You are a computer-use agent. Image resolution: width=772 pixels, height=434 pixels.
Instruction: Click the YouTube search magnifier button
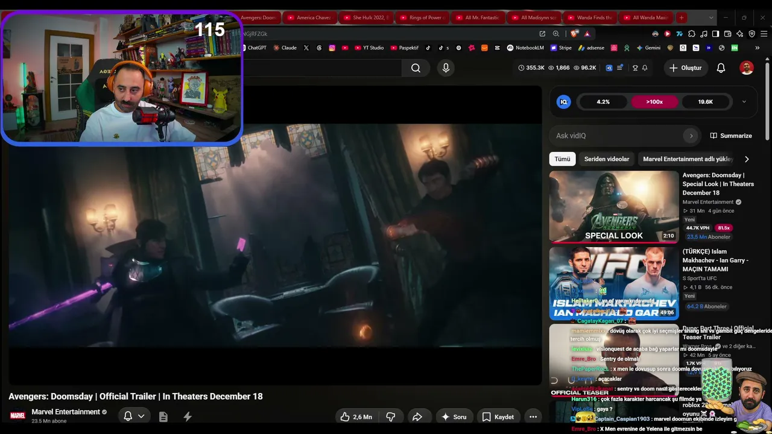tap(416, 68)
